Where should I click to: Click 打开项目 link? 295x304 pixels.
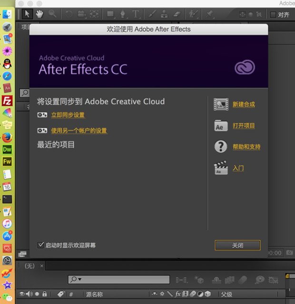pos(244,125)
